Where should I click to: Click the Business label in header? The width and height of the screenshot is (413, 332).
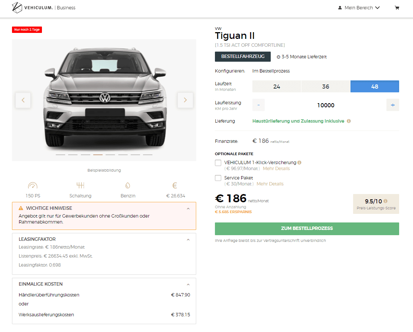click(66, 8)
